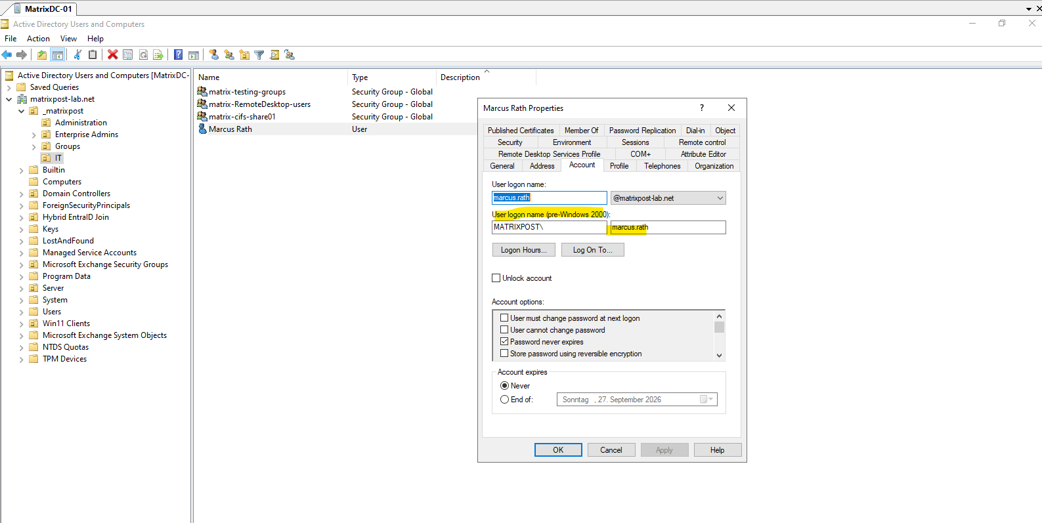This screenshot has height=523, width=1042.
Task: Expand the Enterprise Admins node
Action: [33, 135]
